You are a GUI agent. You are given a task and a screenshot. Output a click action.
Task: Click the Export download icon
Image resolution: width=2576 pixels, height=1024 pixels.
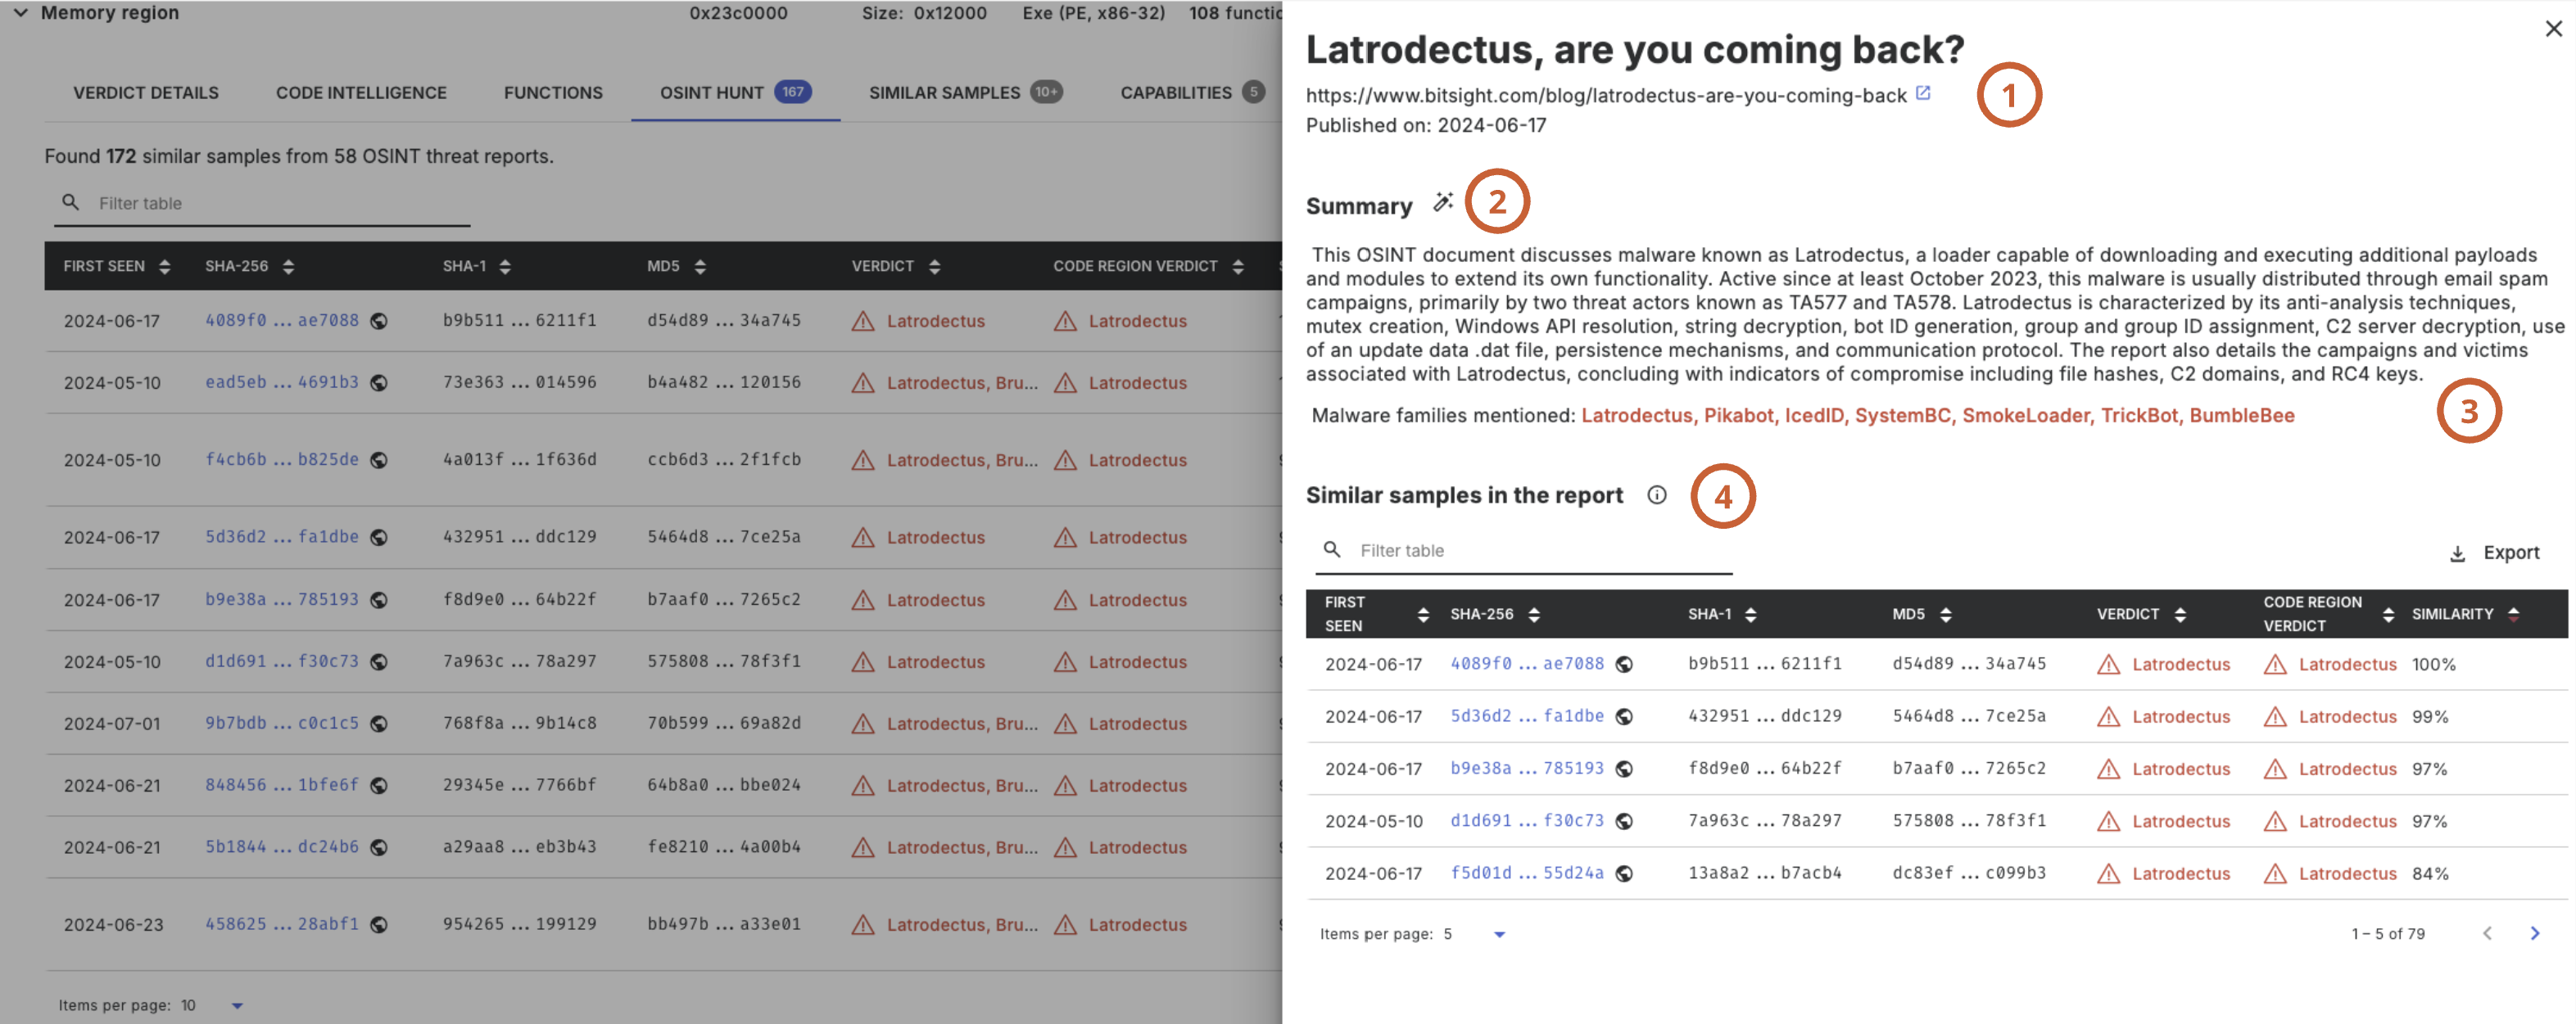click(x=2457, y=553)
